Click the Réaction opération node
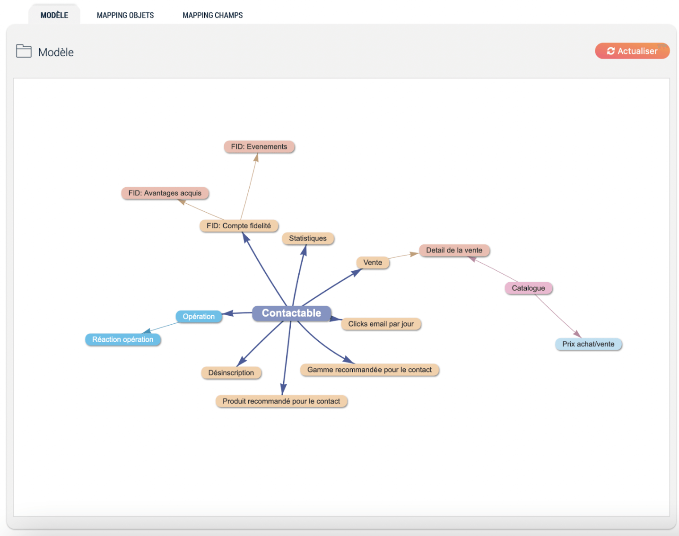Viewport: 679px width, 536px height. pyautogui.click(x=123, y=339)
